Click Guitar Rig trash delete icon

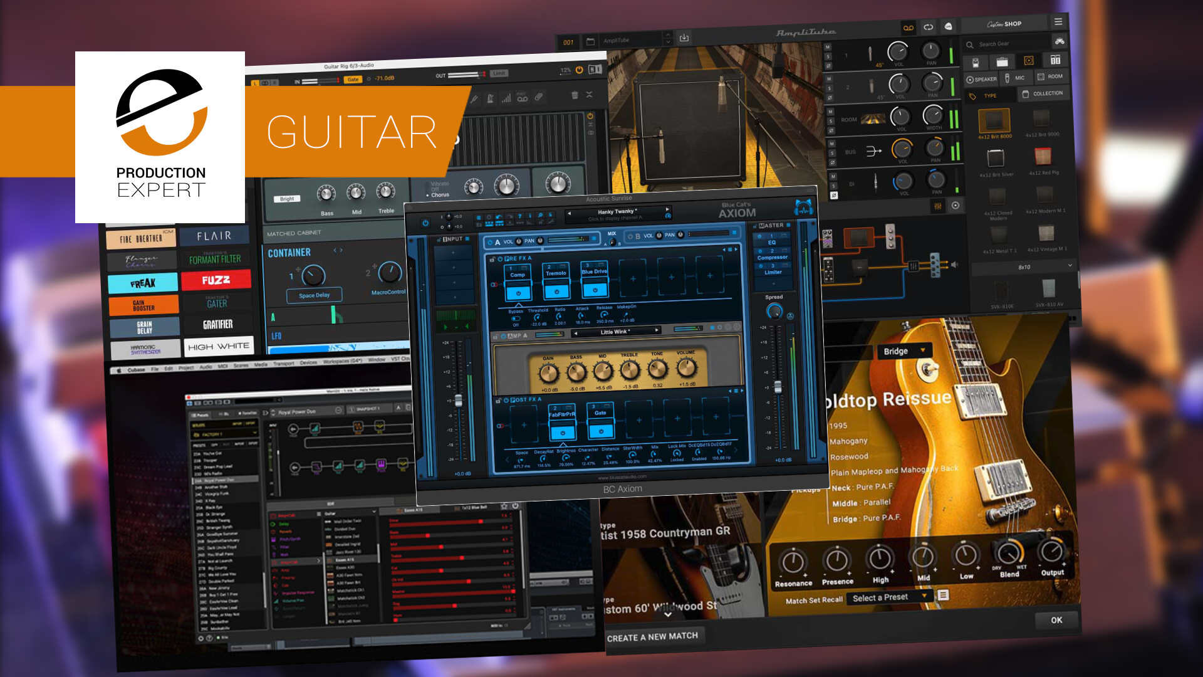pyautogui.click(x=575, y=95)
